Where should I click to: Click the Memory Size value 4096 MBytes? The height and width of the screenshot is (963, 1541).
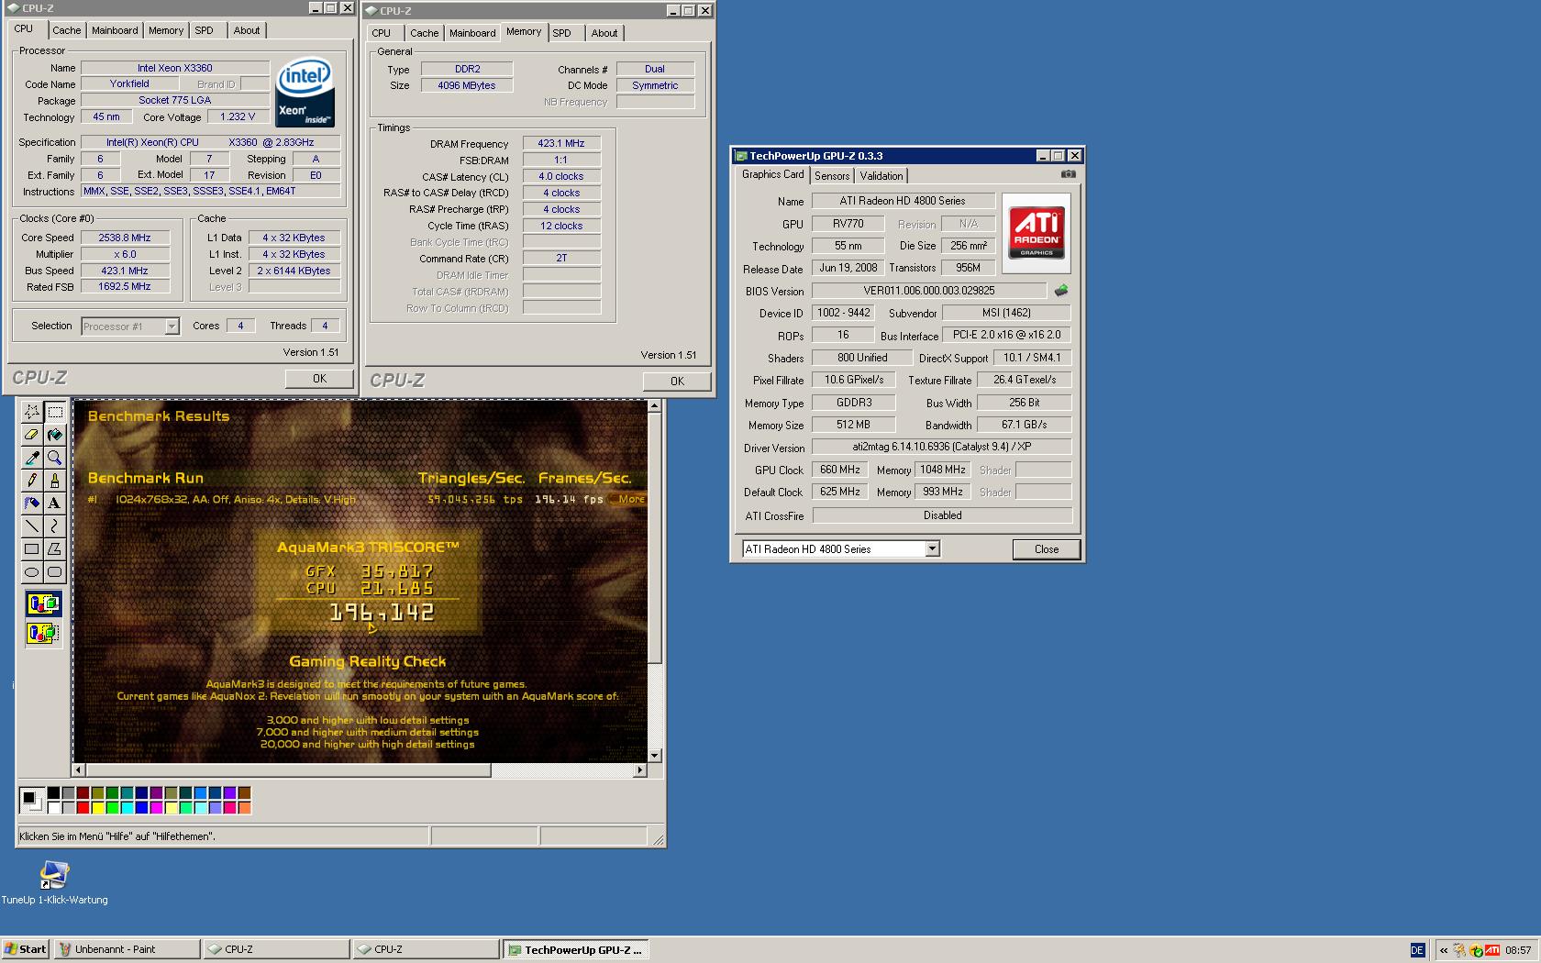pos(467,85)
